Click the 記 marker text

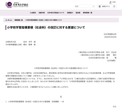coord(61,97)
